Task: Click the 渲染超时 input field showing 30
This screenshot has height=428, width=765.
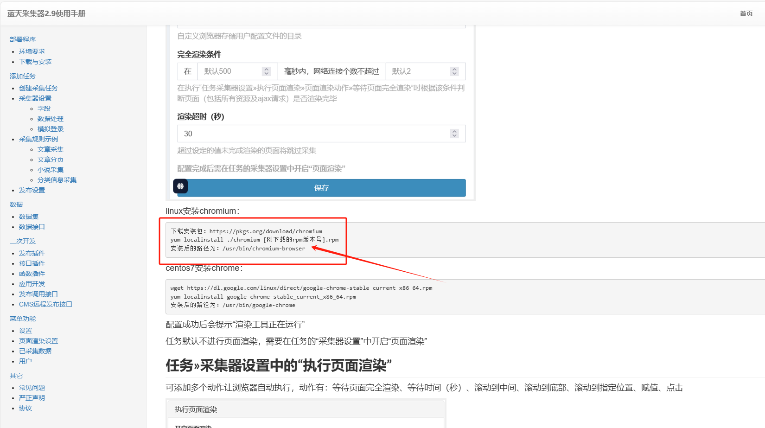Action: pos(313,134)
